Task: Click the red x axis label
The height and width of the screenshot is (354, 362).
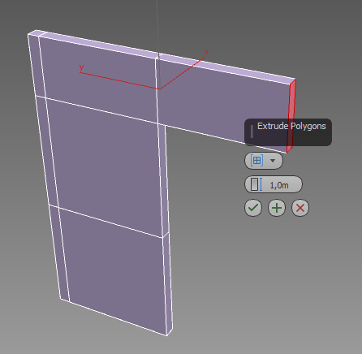Action: point(207,52)
